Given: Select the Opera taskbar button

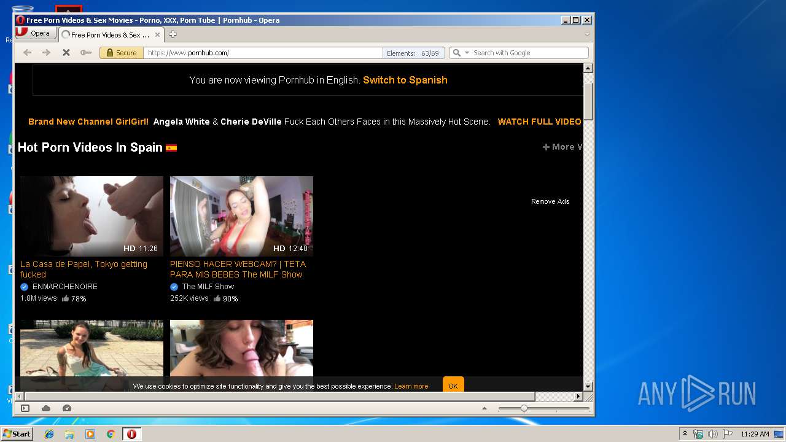Looking at the screenshot, I should pyautogui.click(x=131, y=434).
